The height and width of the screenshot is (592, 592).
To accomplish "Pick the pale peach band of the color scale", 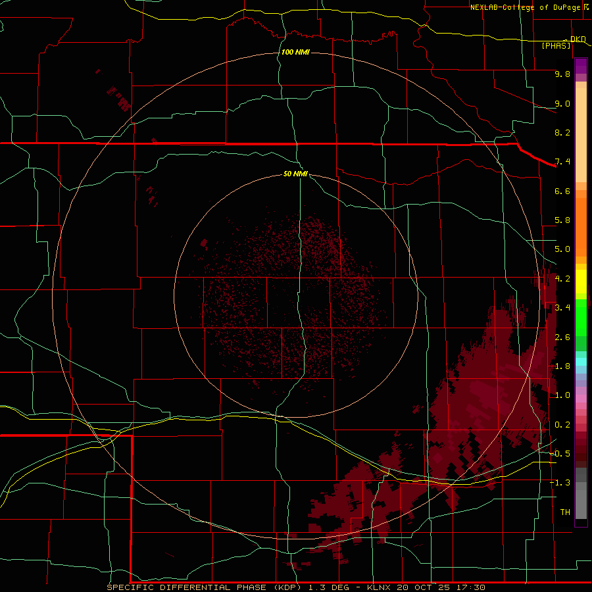I will pyautogui.click(x=581, y=135).
